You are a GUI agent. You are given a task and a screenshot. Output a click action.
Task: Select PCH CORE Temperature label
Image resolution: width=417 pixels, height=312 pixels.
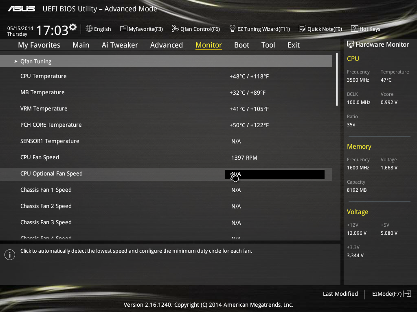tap(51, 125)
